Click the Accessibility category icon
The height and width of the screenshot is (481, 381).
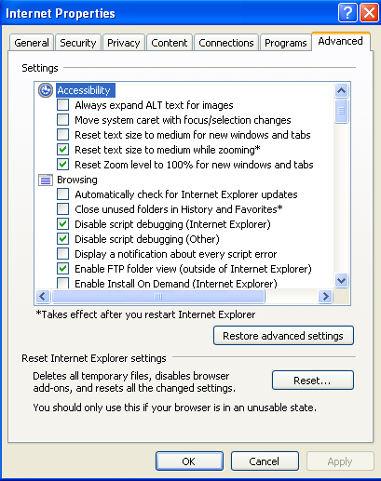coord(46,90)
